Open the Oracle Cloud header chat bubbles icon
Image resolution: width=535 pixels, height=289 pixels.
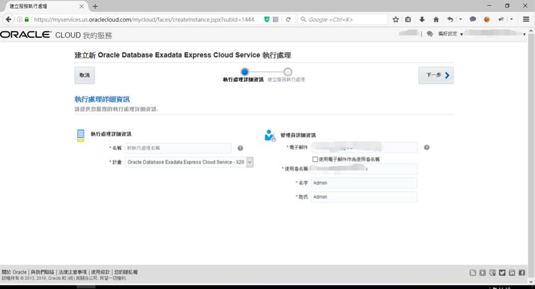(x=430, y=34)
